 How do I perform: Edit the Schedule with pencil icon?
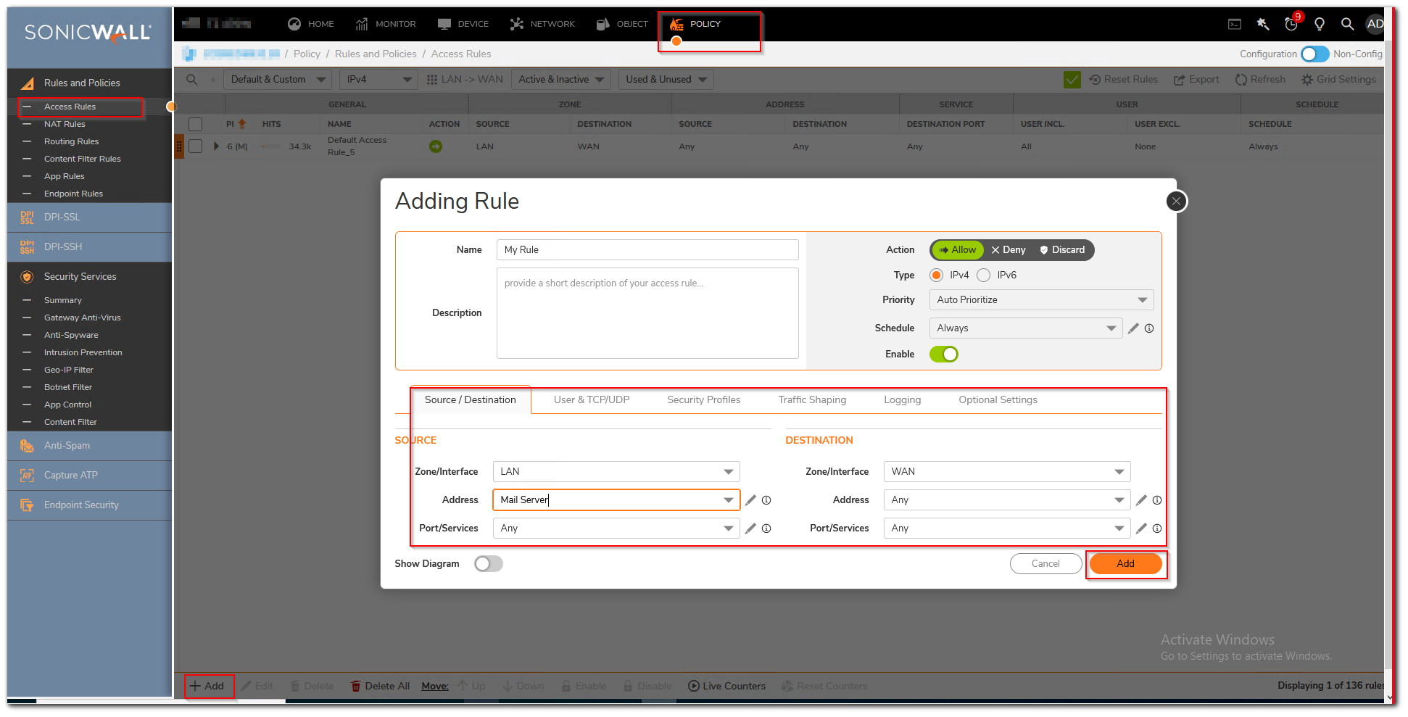(x=1134, y=328)
